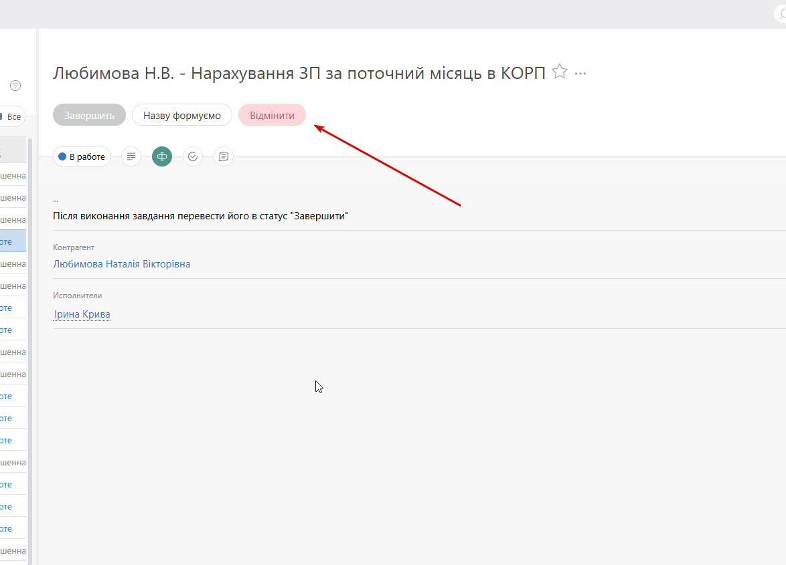Open the comments speech bubble icon

[224, 156]
